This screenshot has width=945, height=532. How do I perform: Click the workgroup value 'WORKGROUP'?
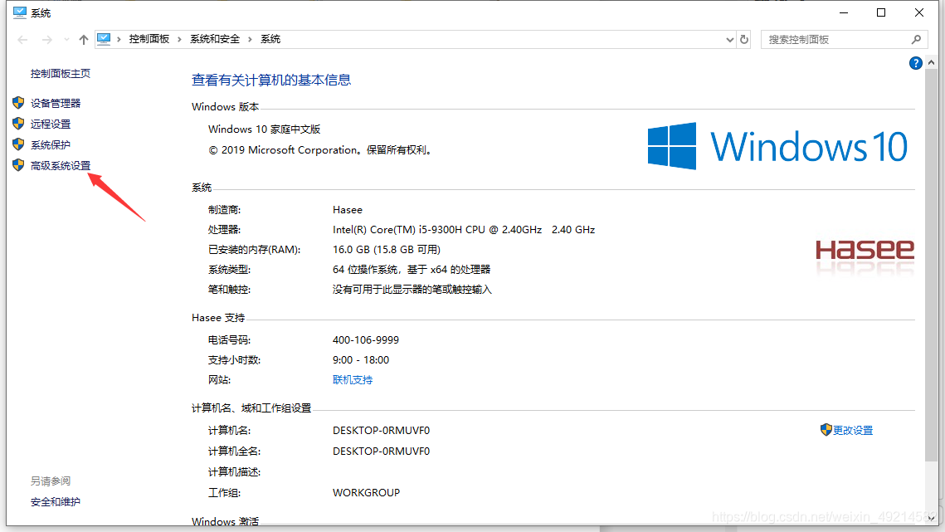(366, 493)
